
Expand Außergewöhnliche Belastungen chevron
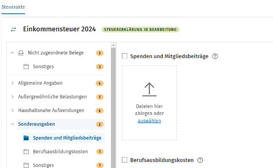(12, 97)
